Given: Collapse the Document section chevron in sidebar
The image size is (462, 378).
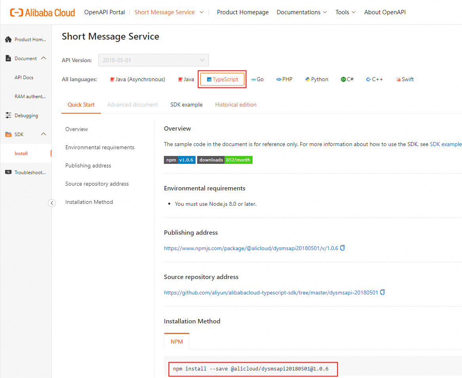Looking at the screenshot, I should pyautogui.click(x=44, y=58).
